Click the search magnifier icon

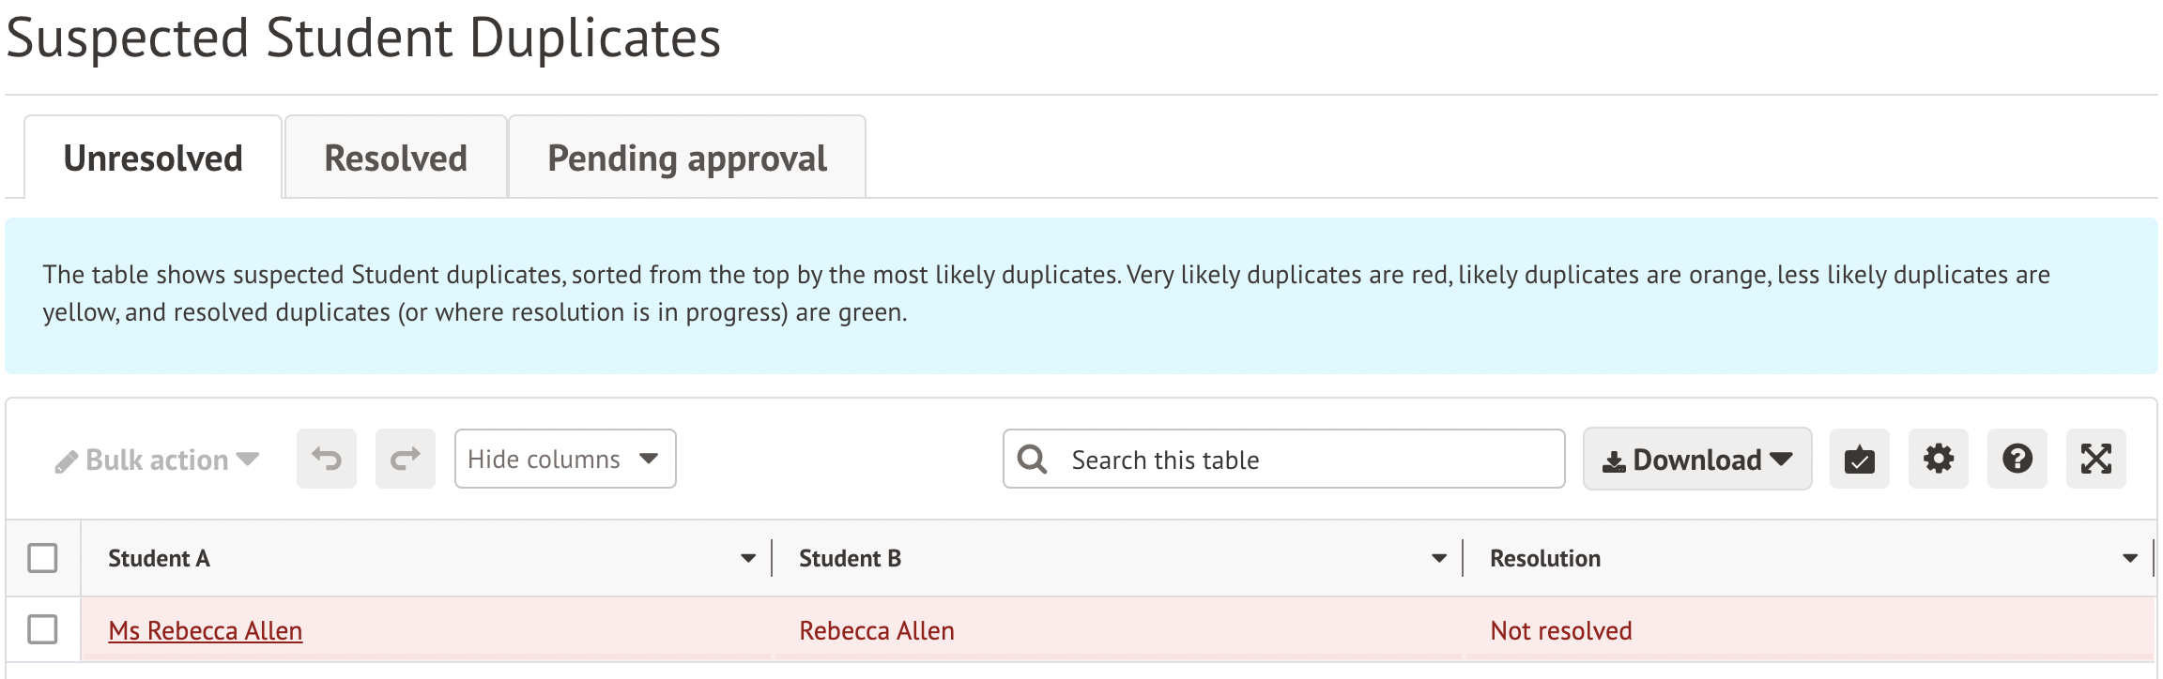tap(1033, 459)
